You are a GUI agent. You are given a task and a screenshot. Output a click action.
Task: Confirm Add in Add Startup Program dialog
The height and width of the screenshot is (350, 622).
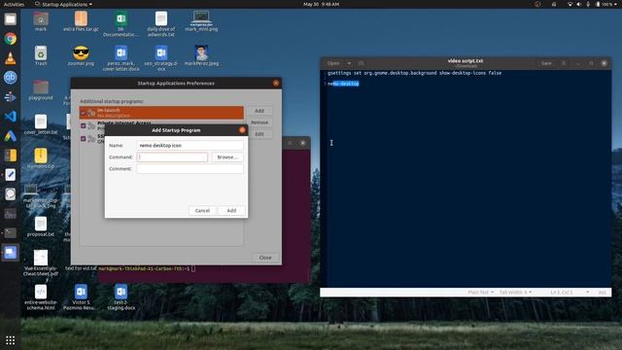(231, 211)
